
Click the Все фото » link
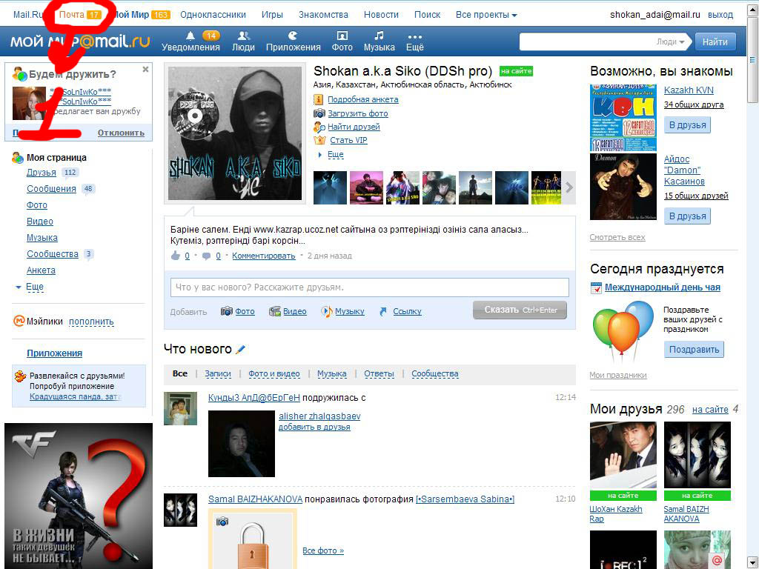click(x=323, y=550)
